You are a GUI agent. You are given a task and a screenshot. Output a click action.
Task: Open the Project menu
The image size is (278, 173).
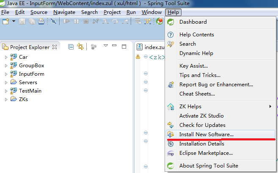coord(112,12)
